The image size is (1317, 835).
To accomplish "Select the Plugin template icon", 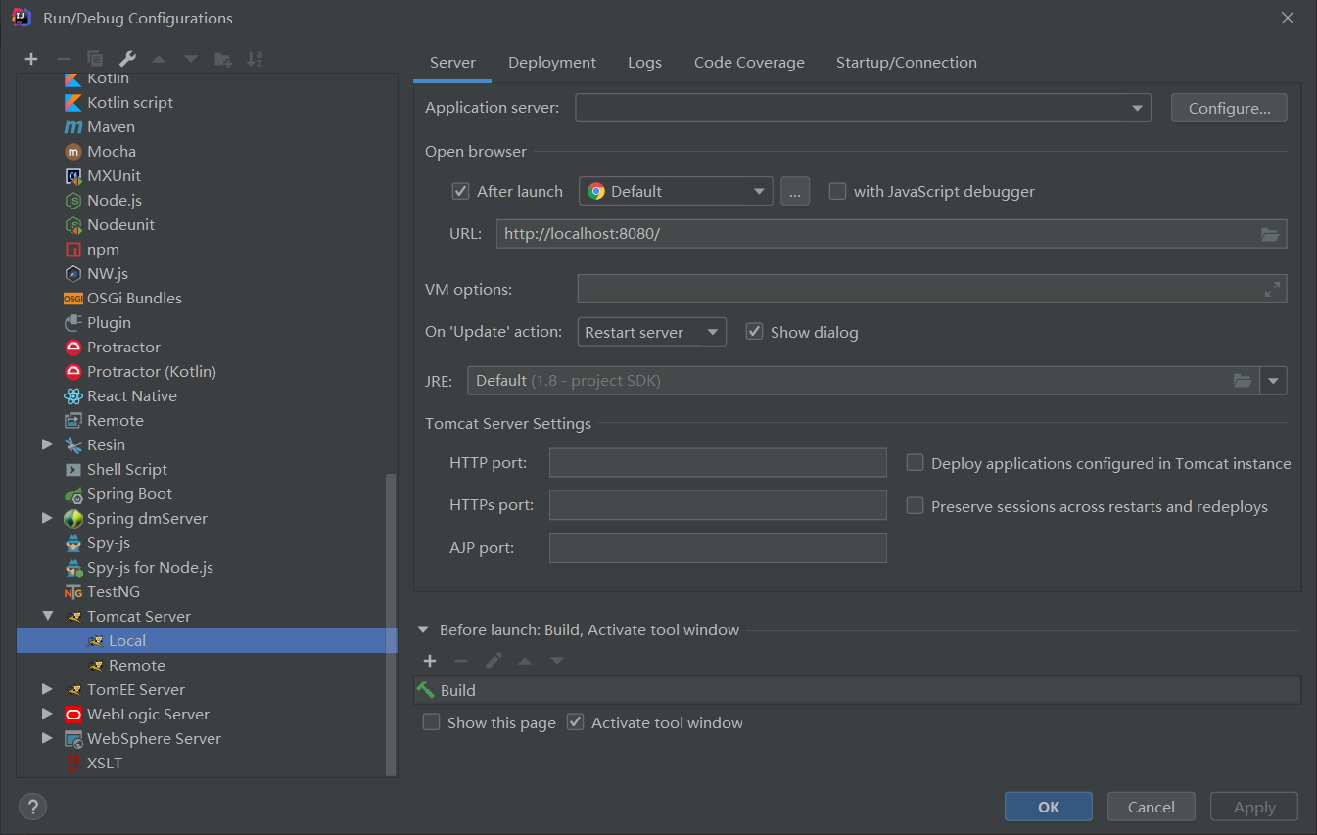I will point(72,323).
